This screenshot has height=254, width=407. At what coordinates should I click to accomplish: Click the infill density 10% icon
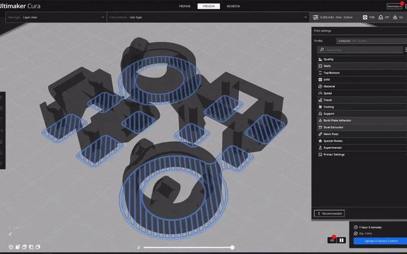point(365,17)
